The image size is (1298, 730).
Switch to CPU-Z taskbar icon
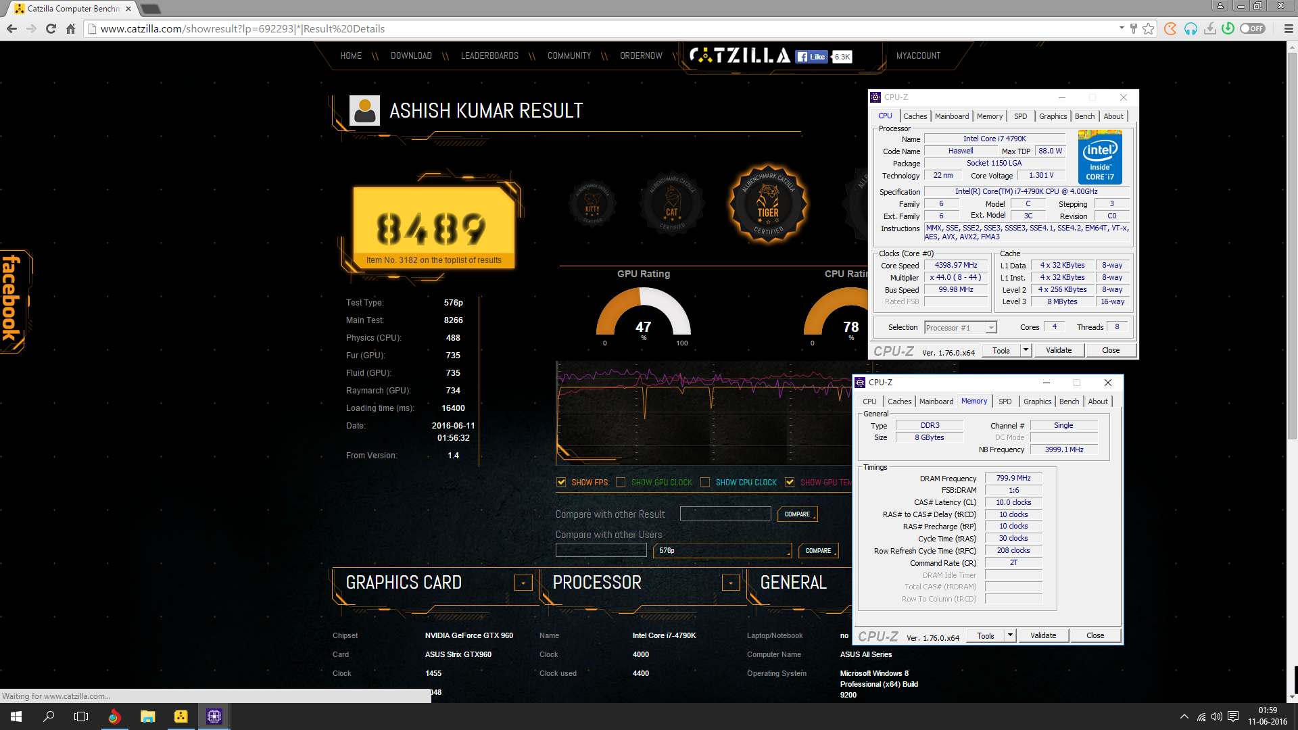tap(214, 716)
